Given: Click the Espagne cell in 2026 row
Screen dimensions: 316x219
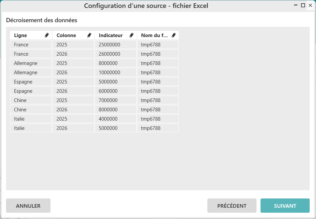Looking at the screenshot, I should tap(23, 91).
